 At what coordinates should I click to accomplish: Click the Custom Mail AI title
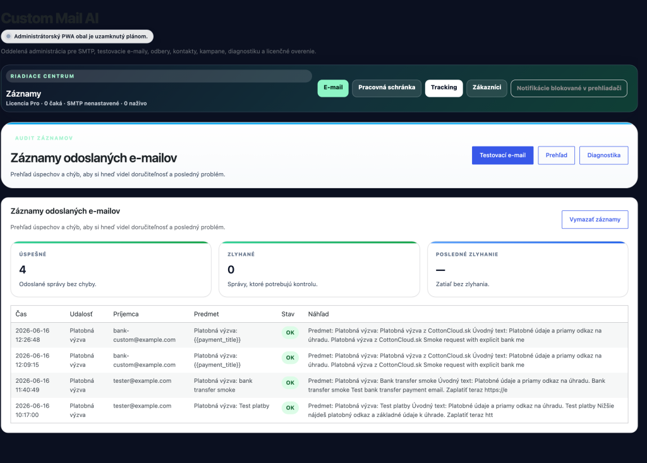coord(49,18)
